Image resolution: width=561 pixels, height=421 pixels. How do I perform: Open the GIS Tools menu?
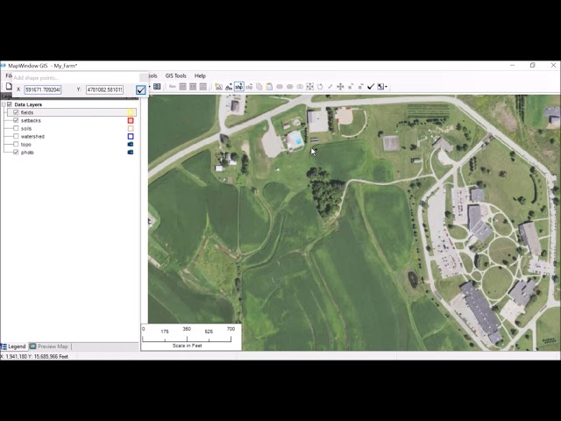pyautogui.click(x=175, y=76)
